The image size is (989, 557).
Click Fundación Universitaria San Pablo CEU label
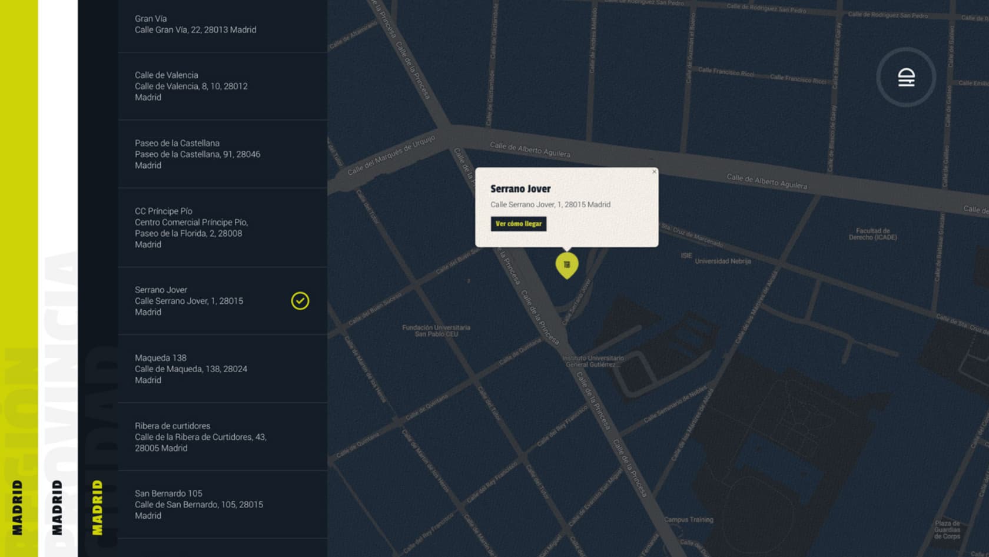coord(436,330)
